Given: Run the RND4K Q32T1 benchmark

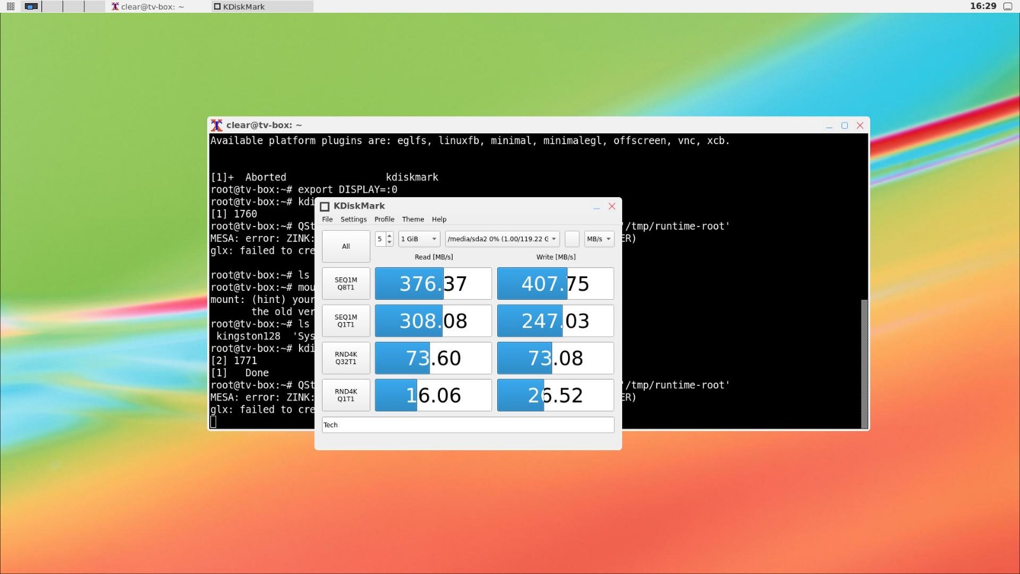Looking at the screenshot, I should [x=346, y=358].
